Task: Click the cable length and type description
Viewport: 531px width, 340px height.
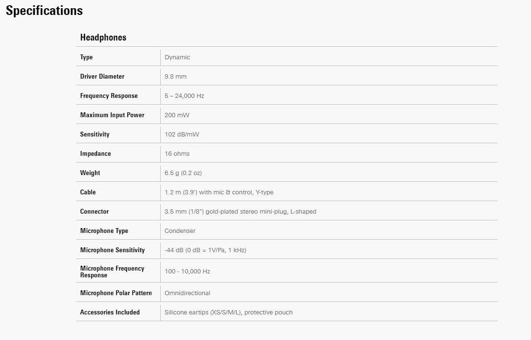Action: coord(219,192)
